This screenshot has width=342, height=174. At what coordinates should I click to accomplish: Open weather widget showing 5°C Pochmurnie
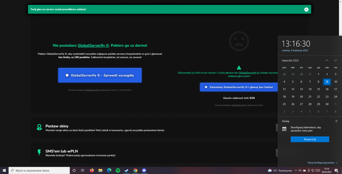[280, 171]
